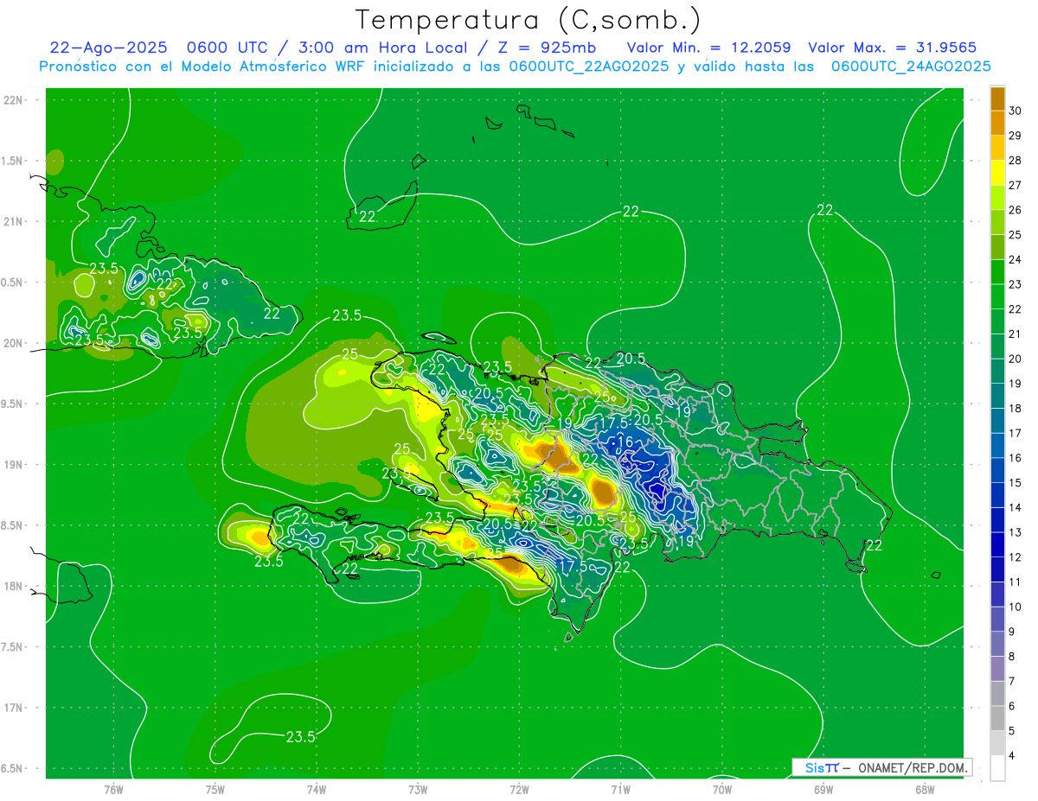
Task: Click the 'Valor Max. = 31.9565' value
Action: pyautogui.click(x=892, y=48)
